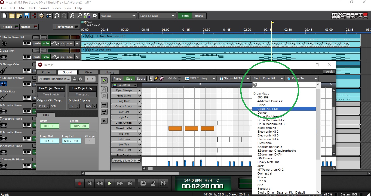Open preferences with the gear icon

[x=95, y=16]
